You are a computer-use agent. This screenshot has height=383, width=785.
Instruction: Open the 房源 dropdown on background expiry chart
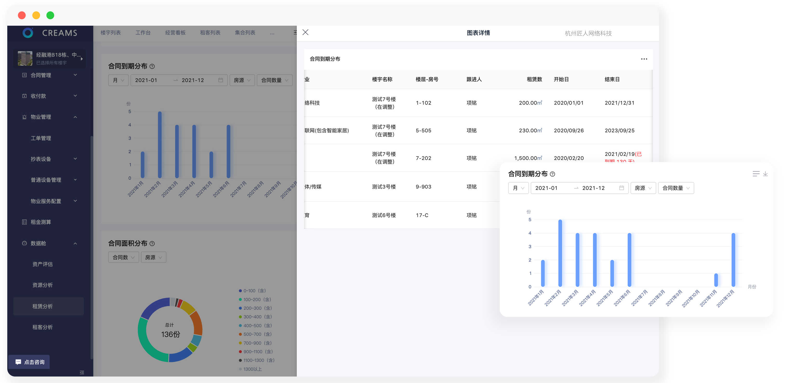coord(242,80)
